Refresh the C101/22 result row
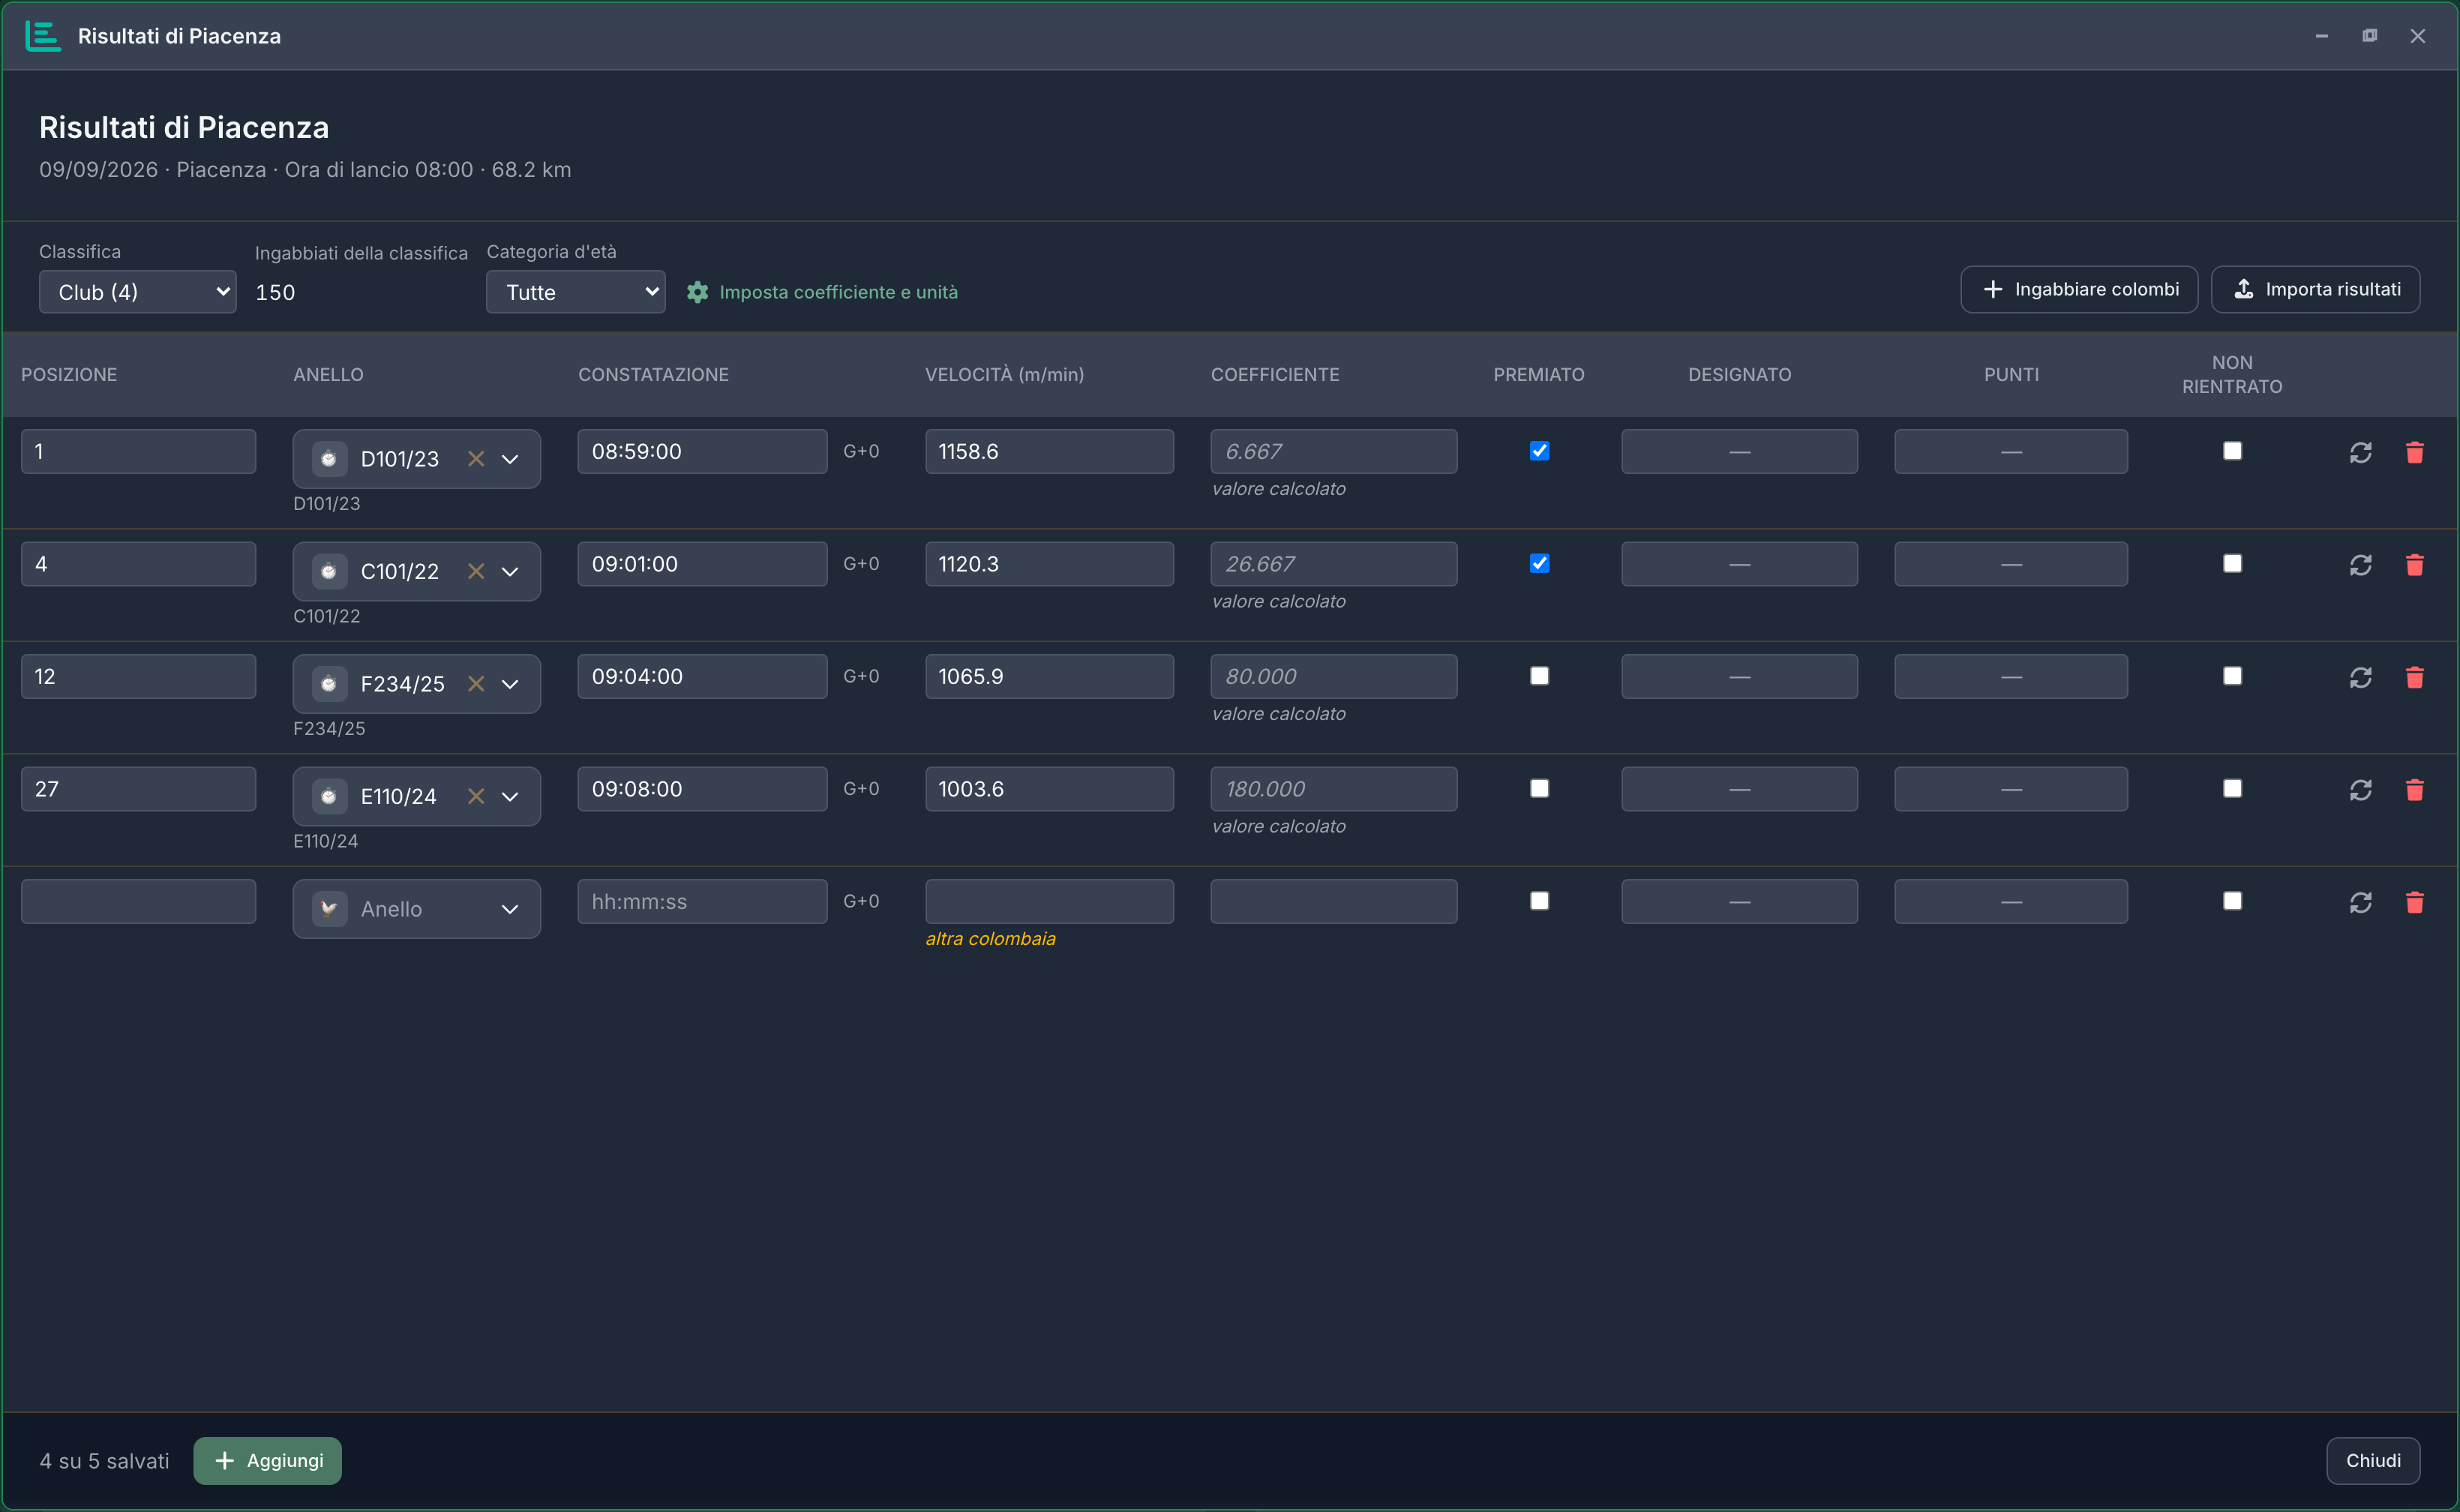 click(x=2361, y=565)
